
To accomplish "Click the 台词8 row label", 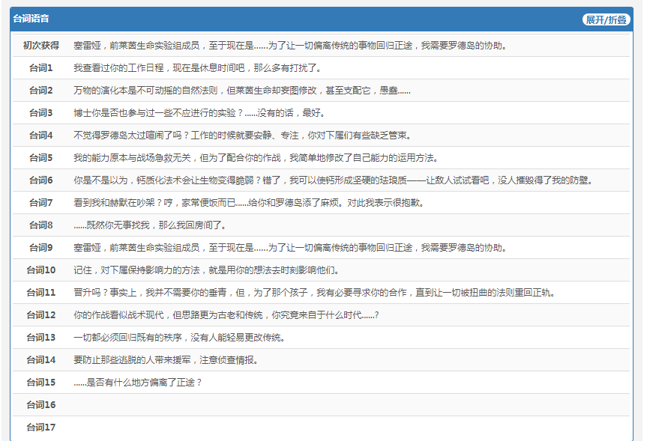I will [40, 225].
